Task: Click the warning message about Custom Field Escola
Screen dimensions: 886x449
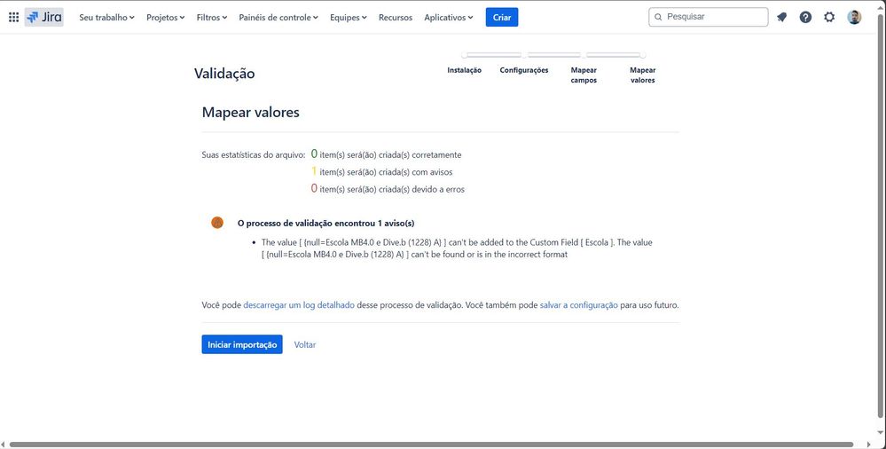Action: pyautogui.click(x=457, y=248)
